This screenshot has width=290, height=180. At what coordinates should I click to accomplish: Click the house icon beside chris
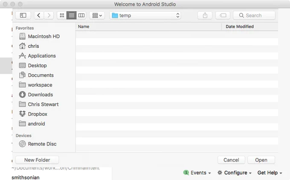[x=22, y=46]
